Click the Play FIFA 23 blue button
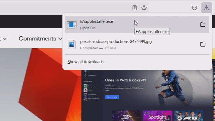This screenshot has height=121, width=215. (x=112, y=97)
